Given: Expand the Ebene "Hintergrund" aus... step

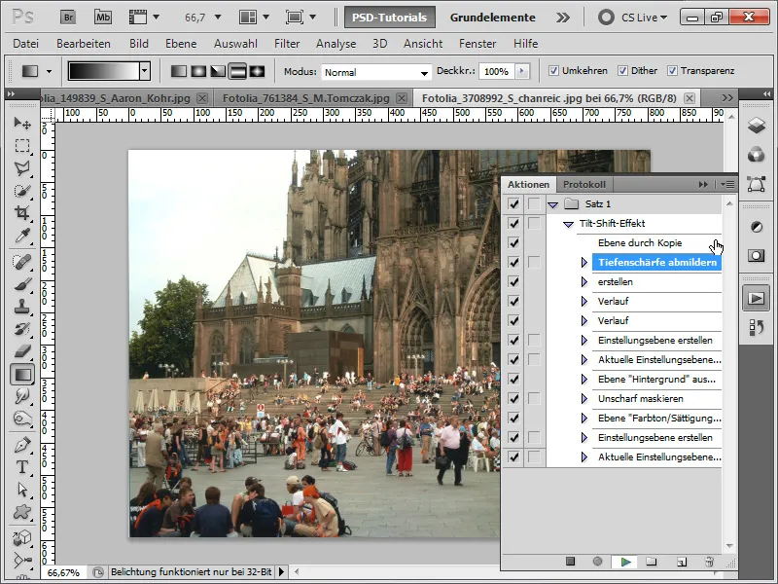Looking at the screenshot, I should coord(584,380).
